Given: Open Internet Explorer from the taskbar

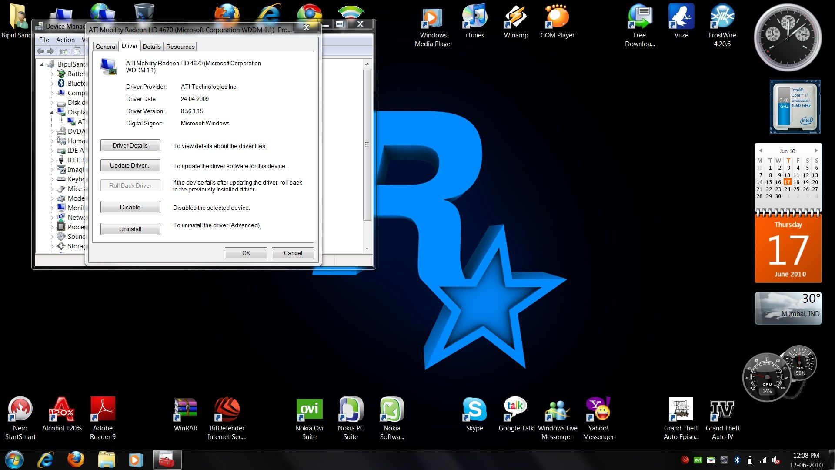Looking at the screenshot, I should tap(45, 460).
